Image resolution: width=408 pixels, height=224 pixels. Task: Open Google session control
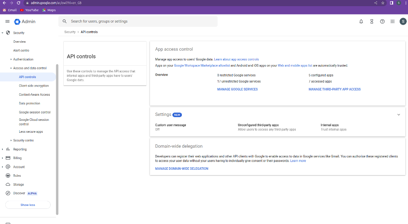click(x=35, y=112)
